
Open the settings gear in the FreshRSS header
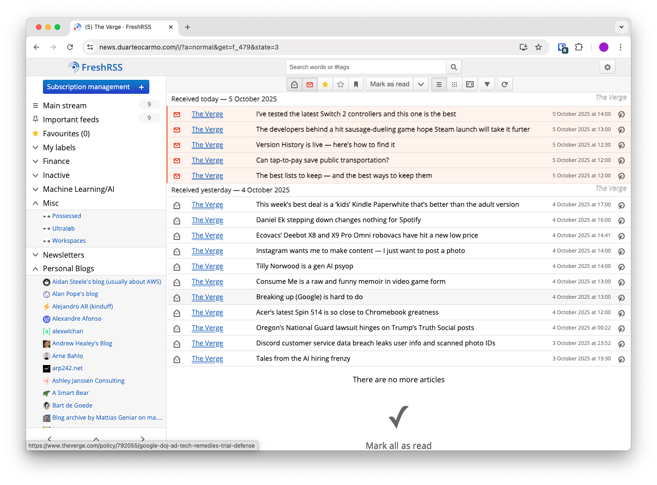(x=607, y=67)
